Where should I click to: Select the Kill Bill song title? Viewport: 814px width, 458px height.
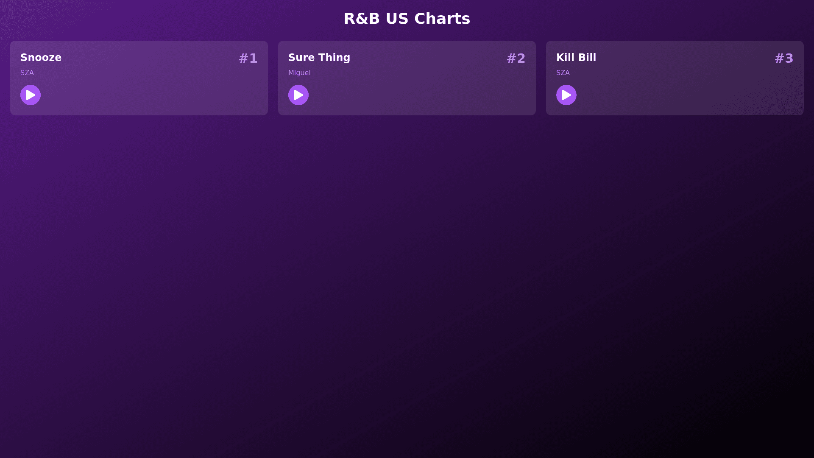576,58
